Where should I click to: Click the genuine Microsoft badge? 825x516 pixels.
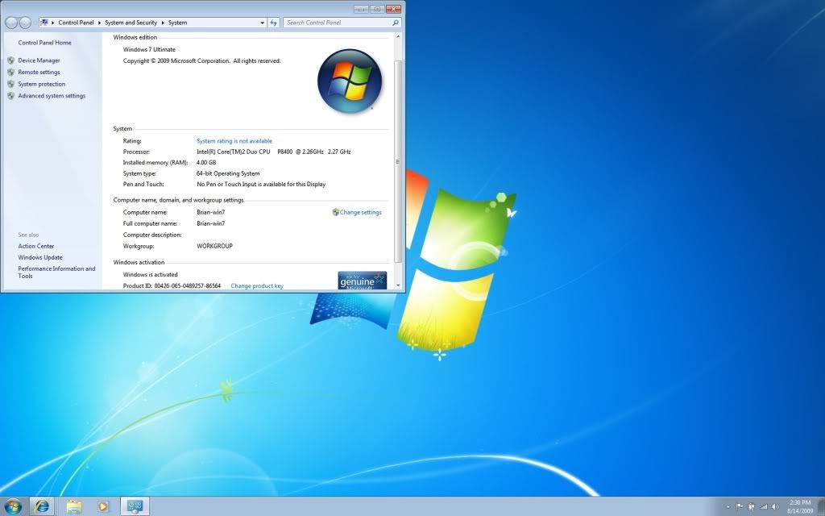pyautogui.click(x=363, y=280)
